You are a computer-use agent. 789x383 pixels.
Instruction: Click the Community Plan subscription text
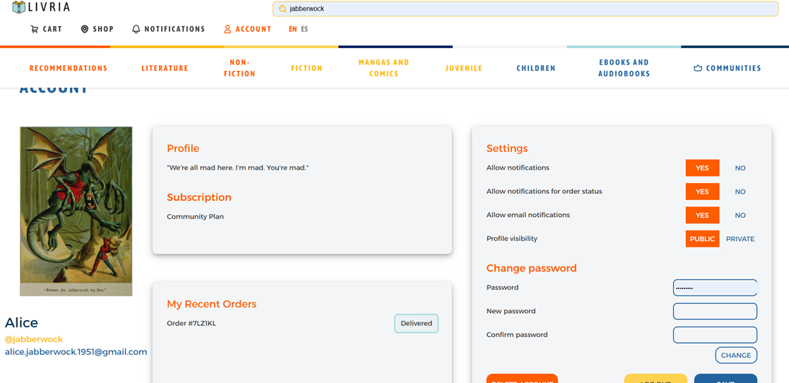pos(195,217)
